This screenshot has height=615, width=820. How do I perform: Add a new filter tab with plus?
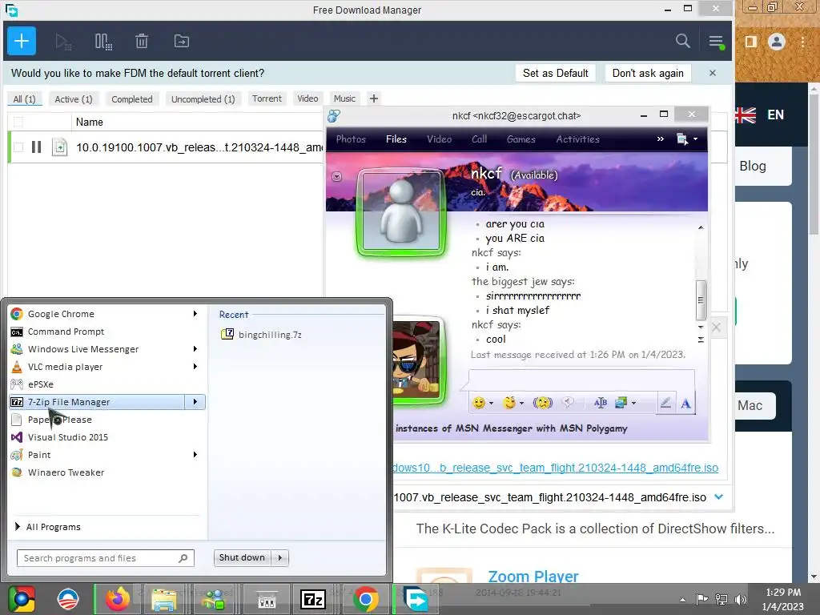coord(373,98)
